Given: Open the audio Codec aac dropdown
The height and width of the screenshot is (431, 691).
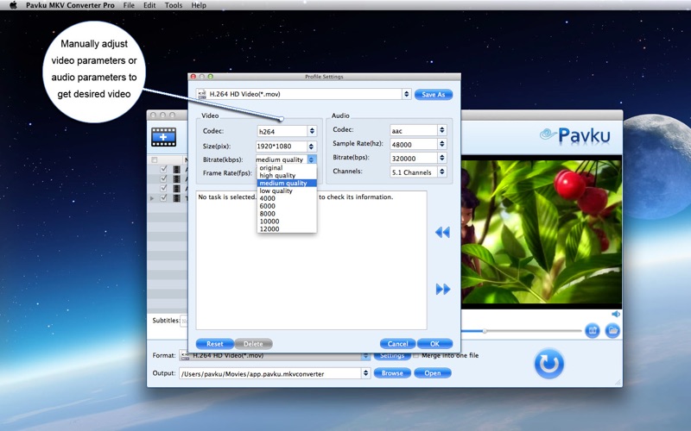Looking at the screenshot, I should [x=418, y=130].
